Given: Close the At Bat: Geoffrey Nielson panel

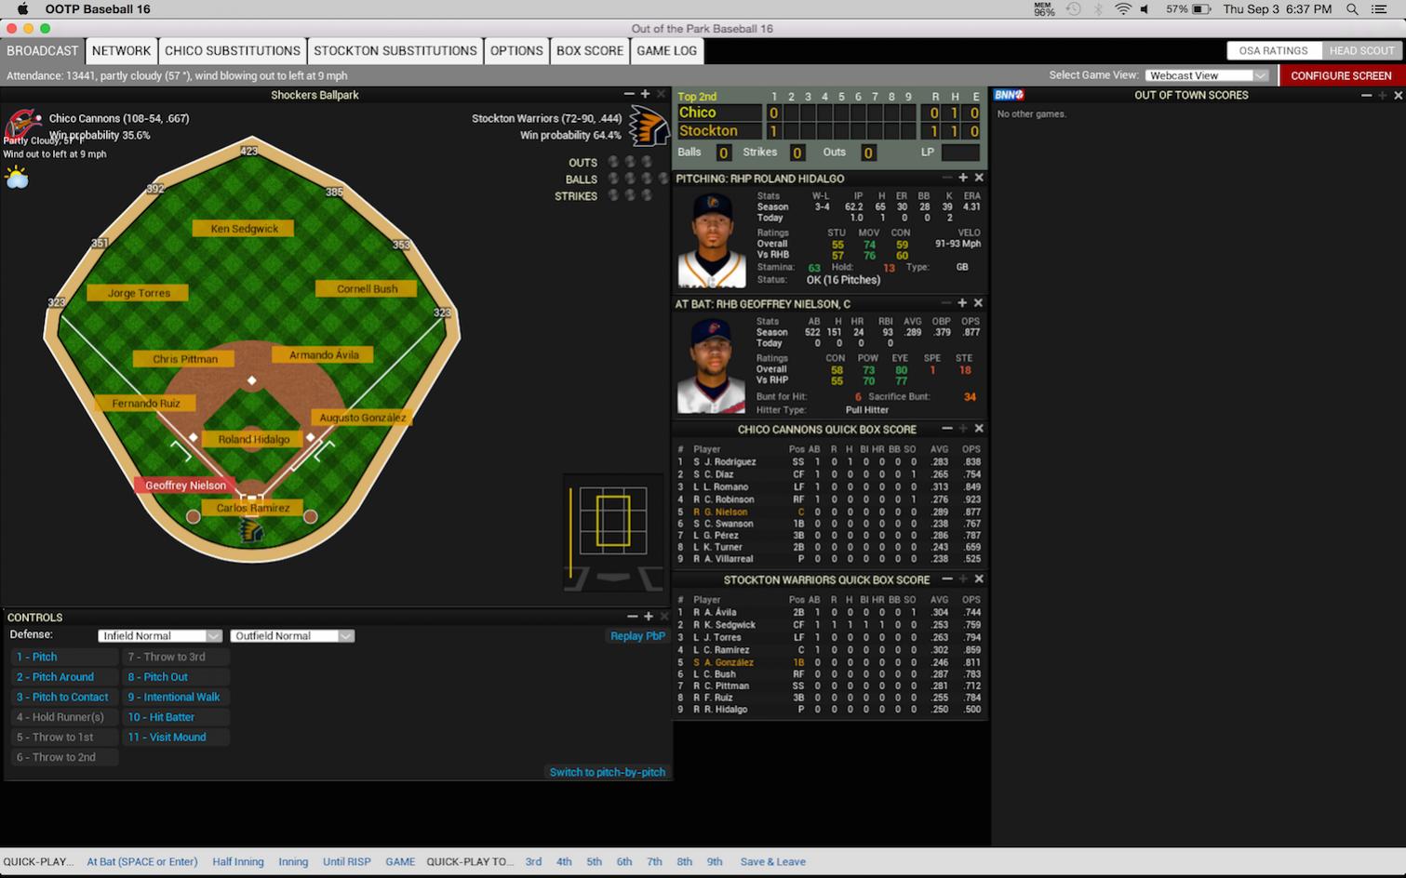Looking at the screenshot, I should coord(978,303).
